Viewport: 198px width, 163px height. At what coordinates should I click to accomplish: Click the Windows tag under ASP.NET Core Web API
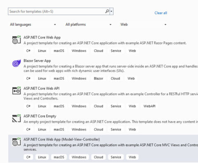coord(79,106)
